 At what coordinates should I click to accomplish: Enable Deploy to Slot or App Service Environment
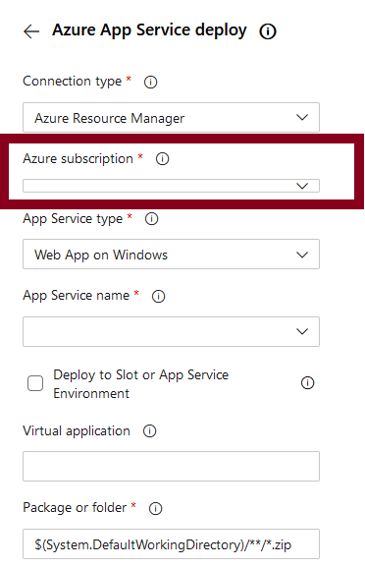[x=35, y=383]
